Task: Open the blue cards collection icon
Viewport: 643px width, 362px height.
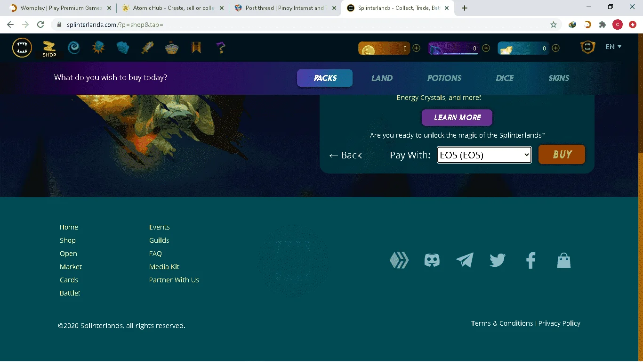Action: [x=123, y=48]
